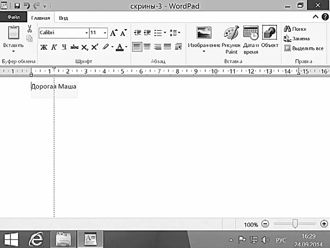Align text to the right

coord(157,47)
